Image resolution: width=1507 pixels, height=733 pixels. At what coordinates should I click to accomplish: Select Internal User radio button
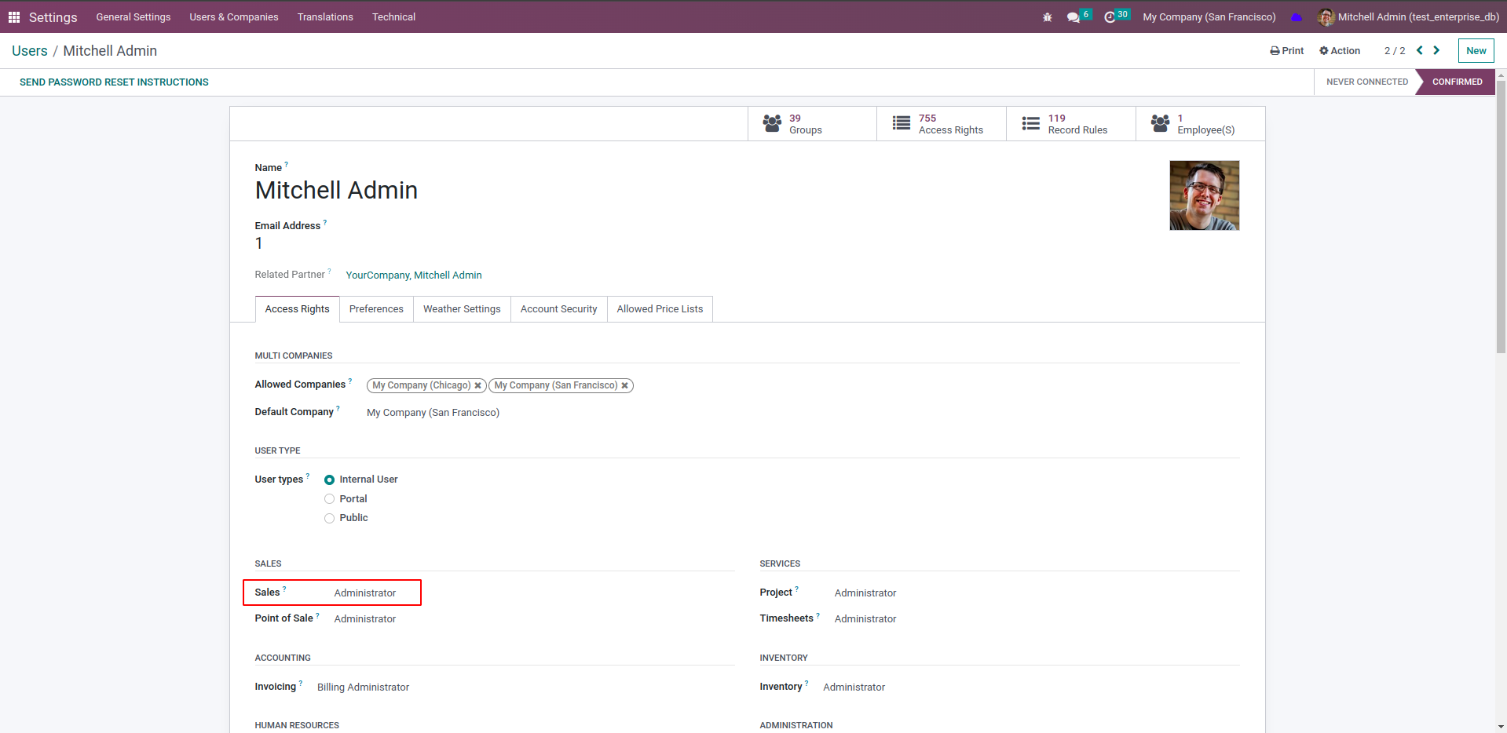coord(329,480)
